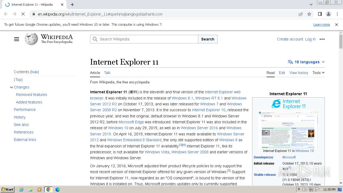The height and width of the screenshot is (193, 343).
Task: Select the Article tab
Action: [95, 73]
